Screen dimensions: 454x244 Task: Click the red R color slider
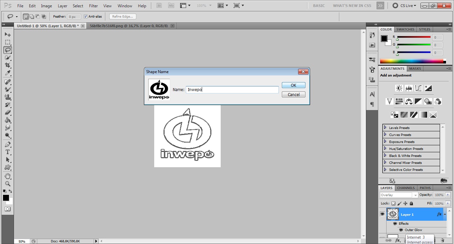point(414,37)
